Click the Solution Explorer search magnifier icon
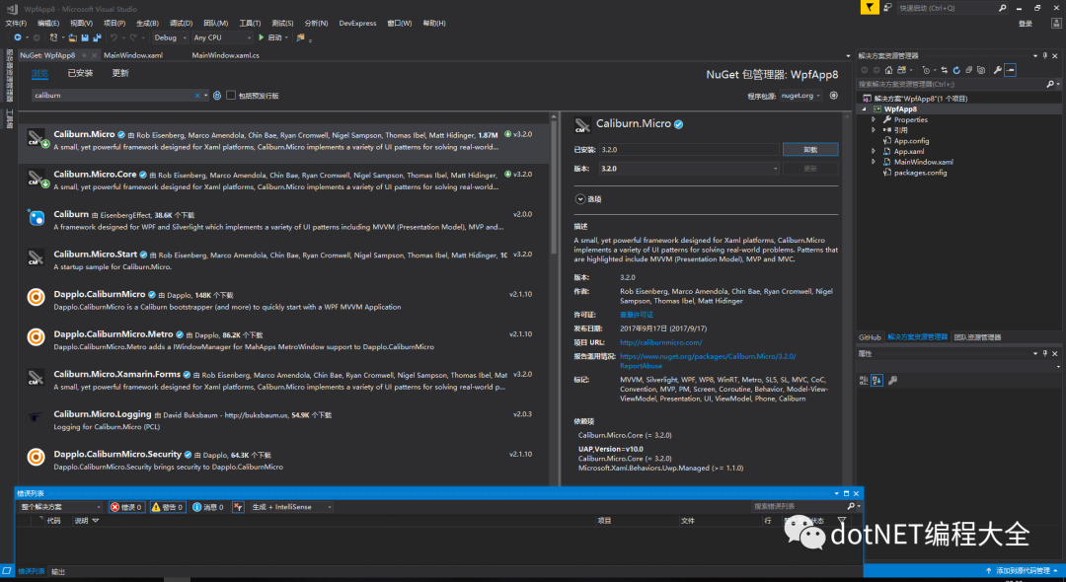Screen dimensions: 1066x582 click(x=1049, y=84)
